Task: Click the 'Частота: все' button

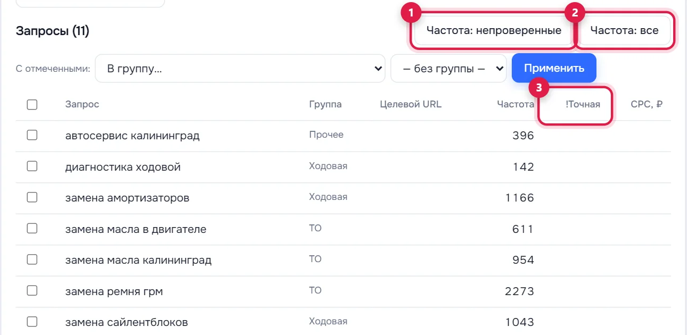Action: (x=624, y=30)
